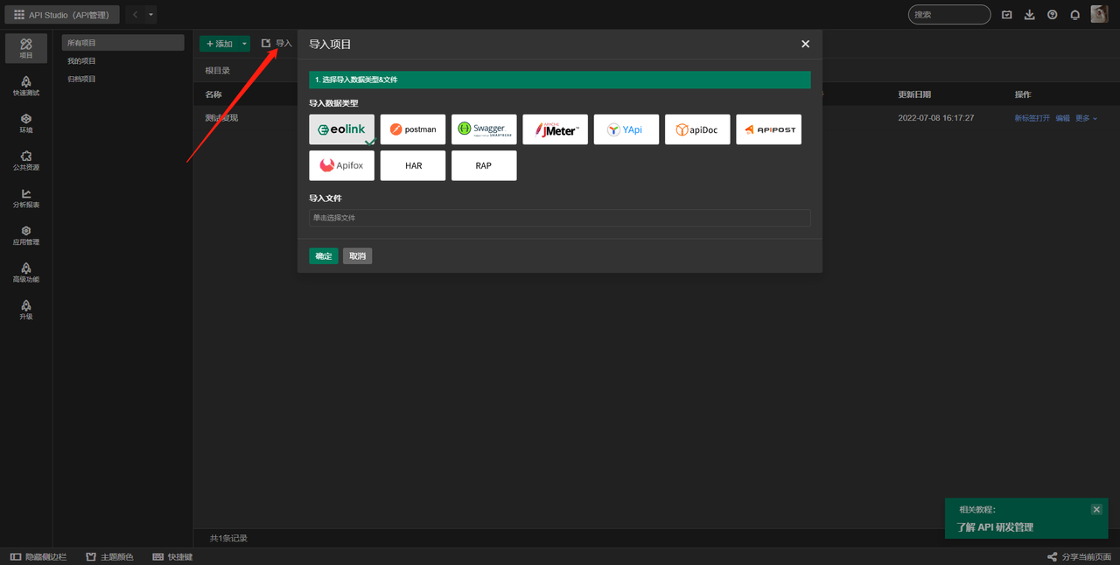Close the 相关教程 tutorial popup

point(1096,509)
